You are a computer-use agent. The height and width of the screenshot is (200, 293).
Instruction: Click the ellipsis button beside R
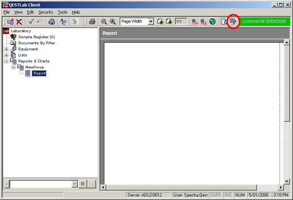click(91, 184)
